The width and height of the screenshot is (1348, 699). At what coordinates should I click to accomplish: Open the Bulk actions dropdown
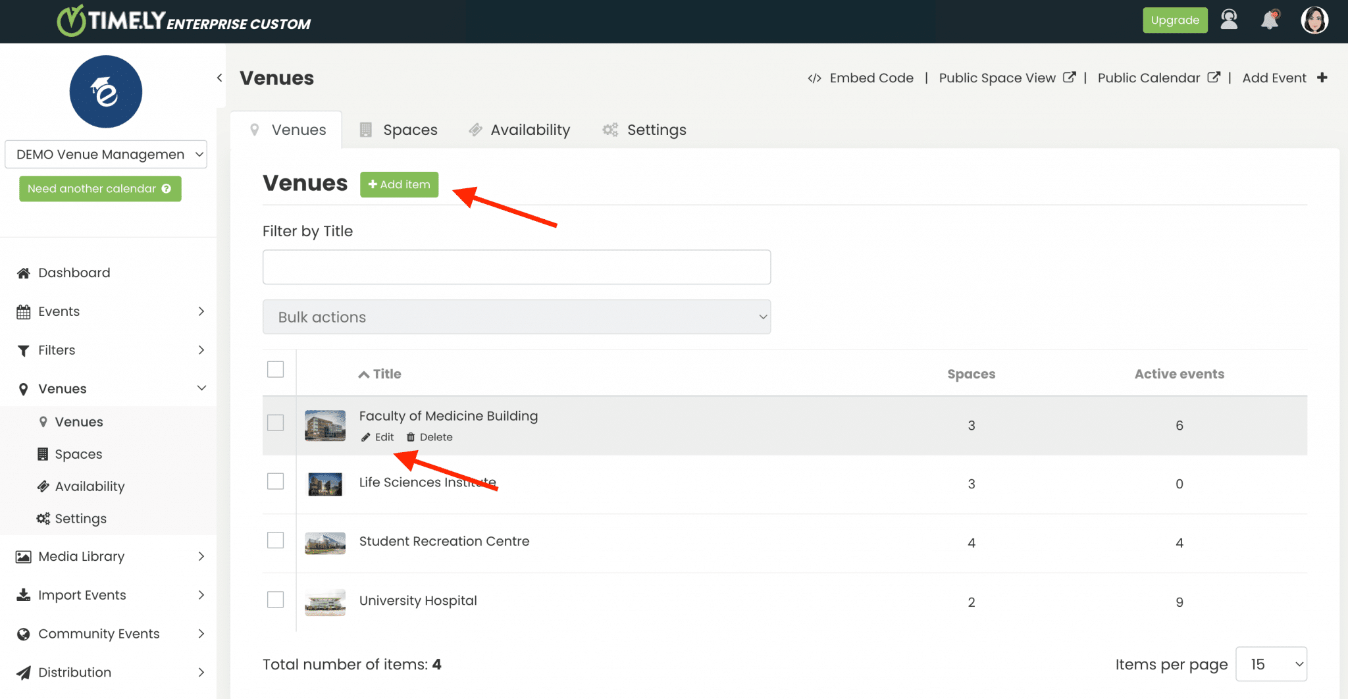coord(517,317)
